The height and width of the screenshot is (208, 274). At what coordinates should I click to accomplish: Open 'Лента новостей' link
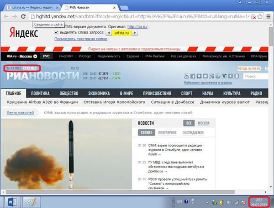click(x=20, y=113)
